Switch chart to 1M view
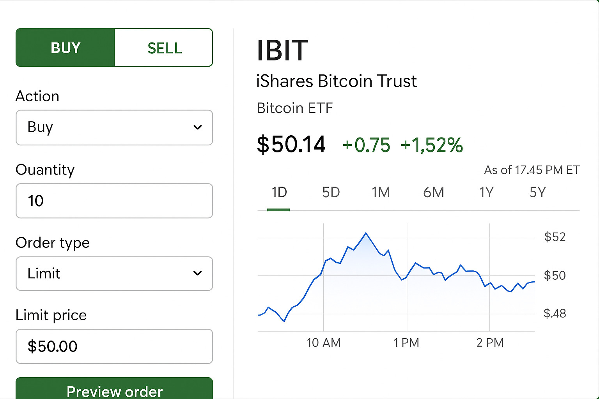 click(381, 192)
